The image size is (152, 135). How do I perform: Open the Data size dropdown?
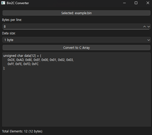pos(77,40)
